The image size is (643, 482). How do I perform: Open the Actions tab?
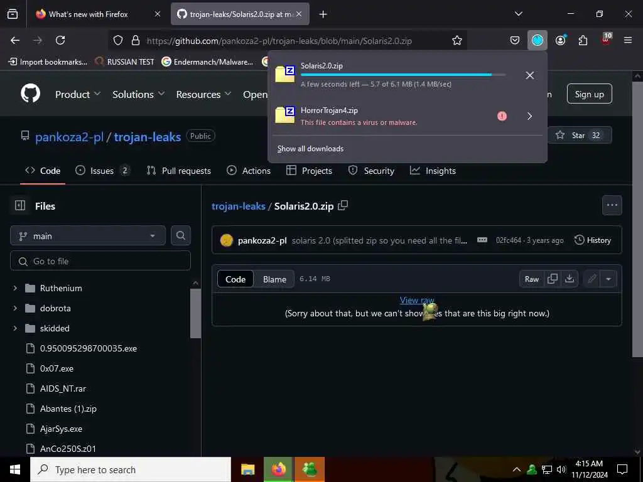coord(249,171)
